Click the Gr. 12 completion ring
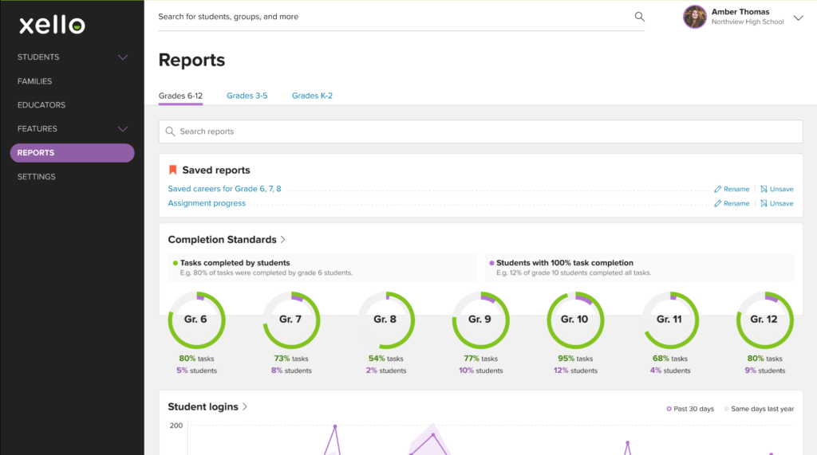This screenshot has height=455, width=817. [765, 320]
